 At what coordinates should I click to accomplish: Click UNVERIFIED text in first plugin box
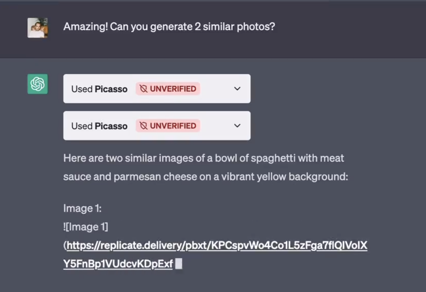click(x=173, y=89)
